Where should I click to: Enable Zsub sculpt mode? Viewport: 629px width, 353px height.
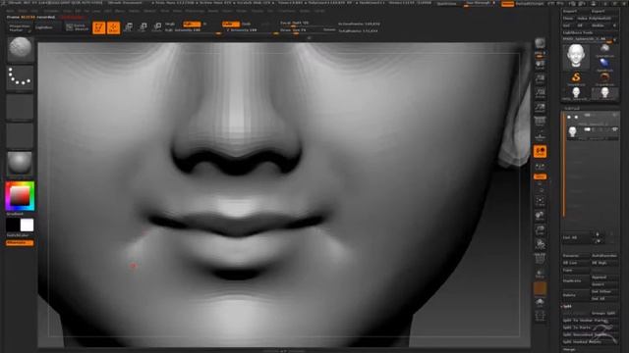pos(246,24)
